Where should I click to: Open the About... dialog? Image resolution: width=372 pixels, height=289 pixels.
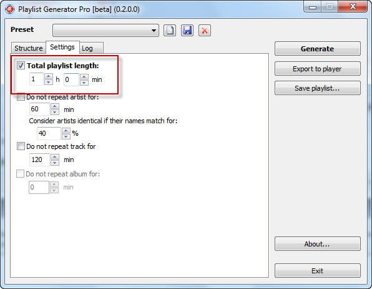tap(318, 244)
